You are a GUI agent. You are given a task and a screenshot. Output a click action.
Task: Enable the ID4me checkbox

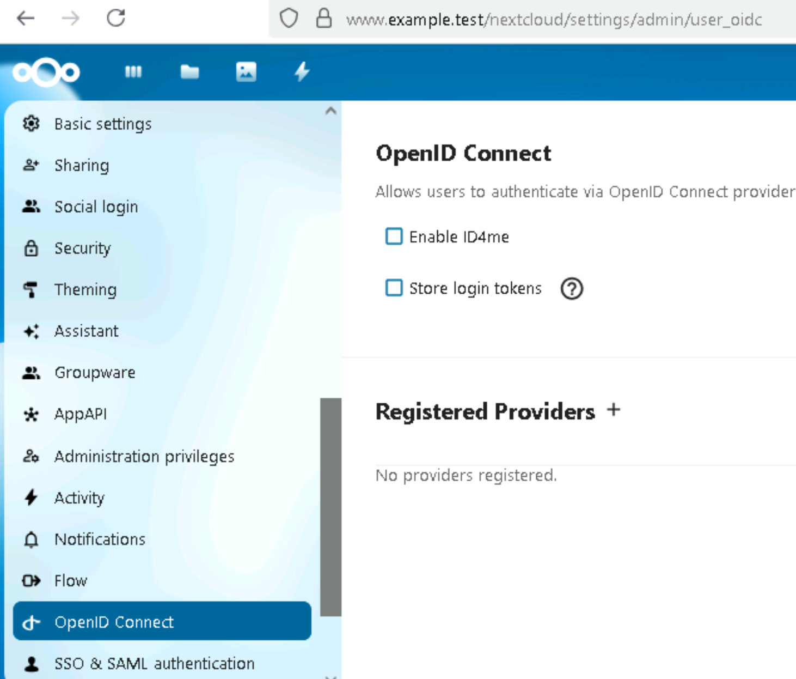394,237
